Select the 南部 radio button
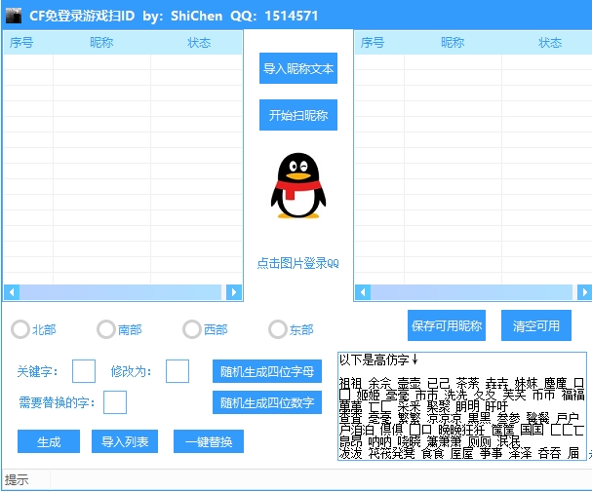Viewport: 592px width, 492px height. 105,329
